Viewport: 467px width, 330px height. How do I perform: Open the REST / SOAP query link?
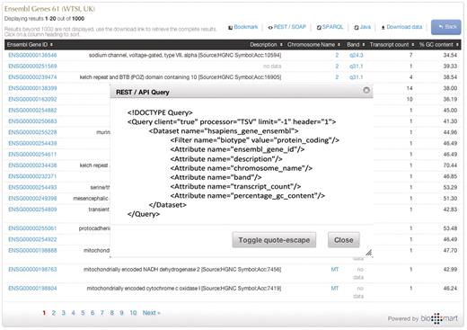[x=290, y=27]
